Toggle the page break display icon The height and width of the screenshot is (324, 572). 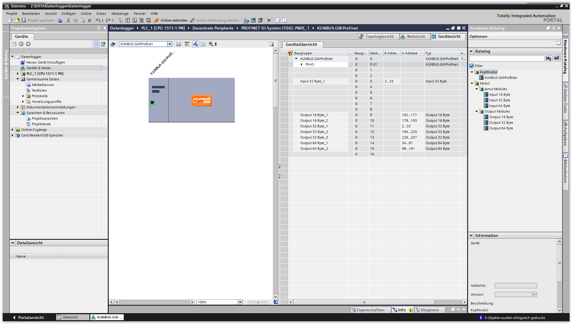203,44
